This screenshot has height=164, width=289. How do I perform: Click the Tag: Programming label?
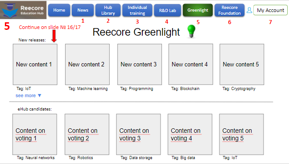[x=136, y=89]
